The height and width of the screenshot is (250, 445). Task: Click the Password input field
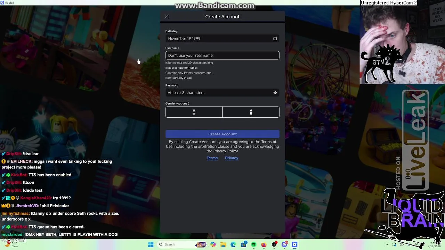222,93
